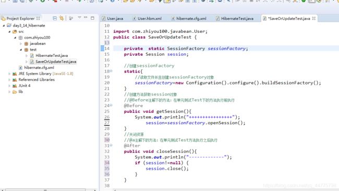This screenshot has height=191, width=339.
Task: Select the Project Explorer view tab
Action: pyautogui.click(x=20, y=19)
